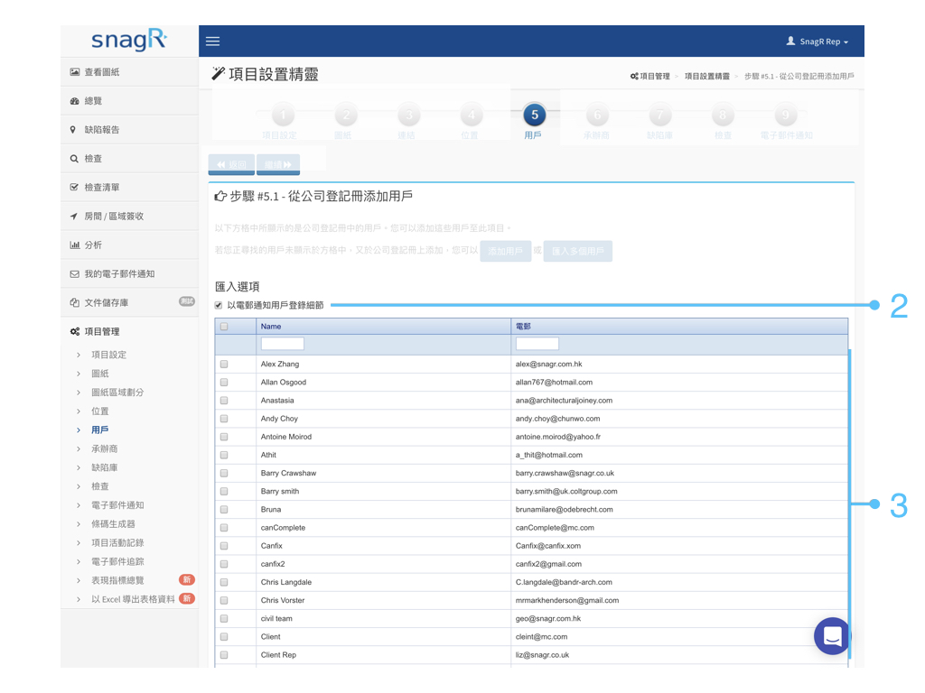Click the 檢查 magnifier icon in sidebar

pos(74,159)
